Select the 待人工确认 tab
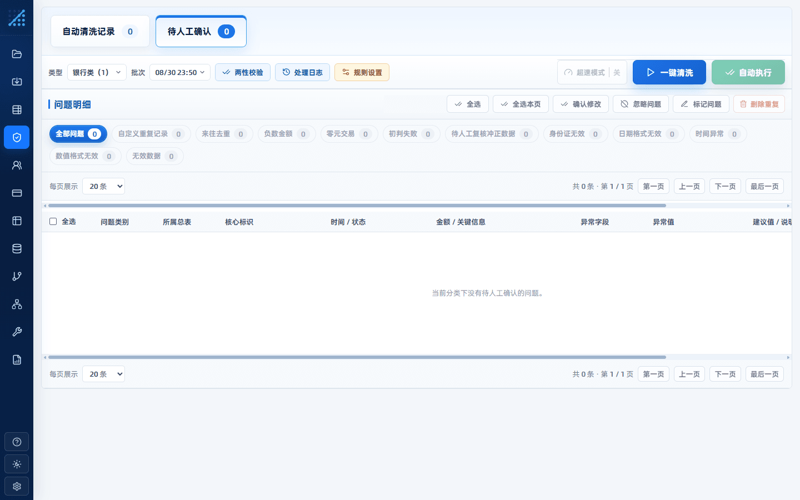Screen dimensions: 800x500 201,31
